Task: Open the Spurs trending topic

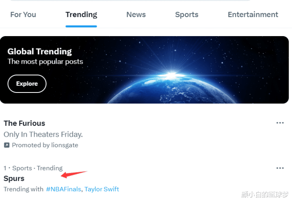Action: (14, 178)
